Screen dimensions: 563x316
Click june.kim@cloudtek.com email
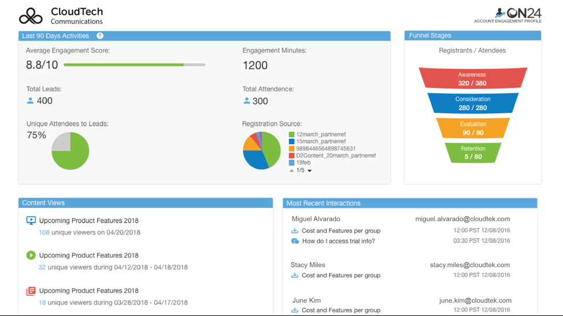coord(475,300)
